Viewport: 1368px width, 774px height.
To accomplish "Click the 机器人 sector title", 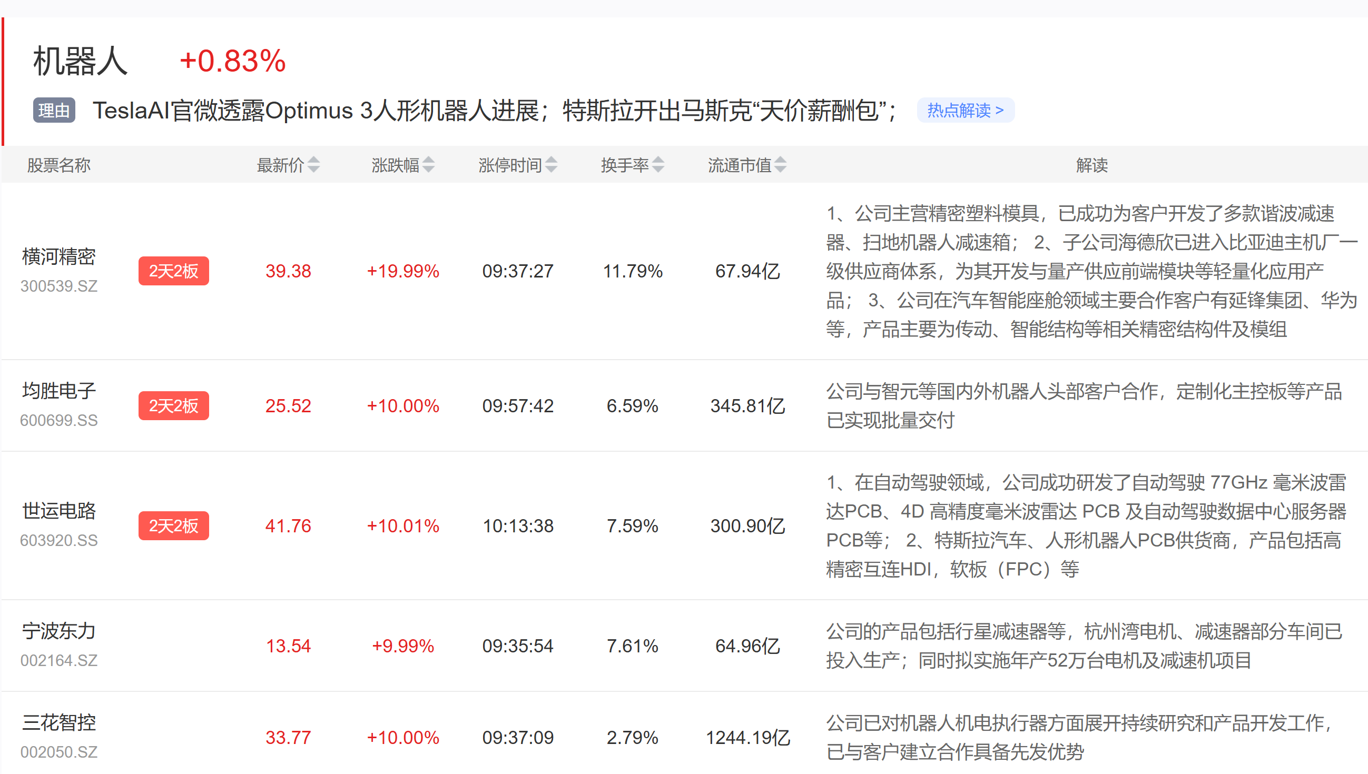I will pos(80,61).
